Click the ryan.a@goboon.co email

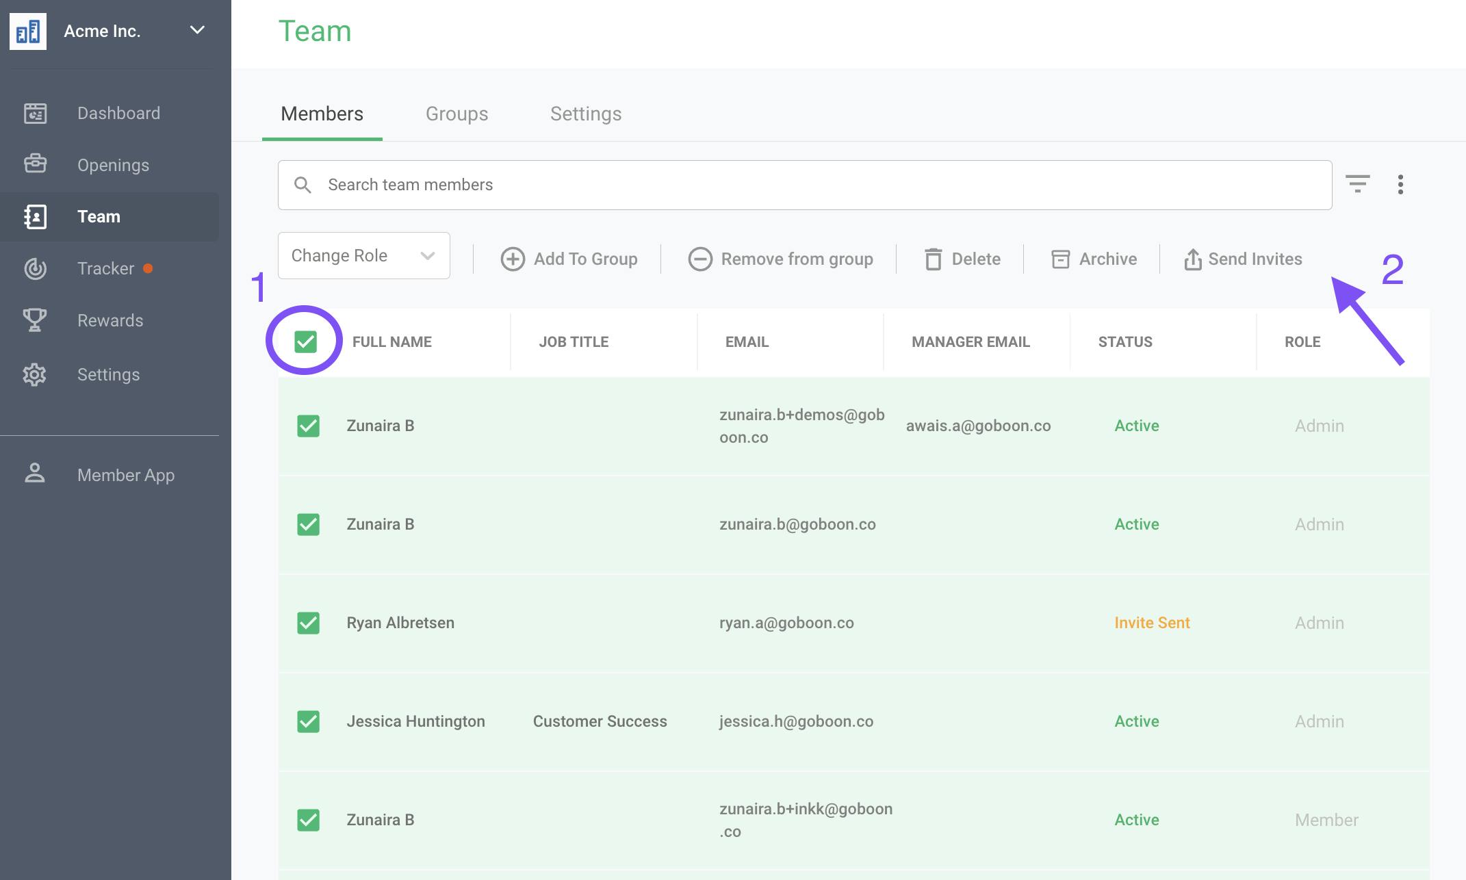(786, 623)
